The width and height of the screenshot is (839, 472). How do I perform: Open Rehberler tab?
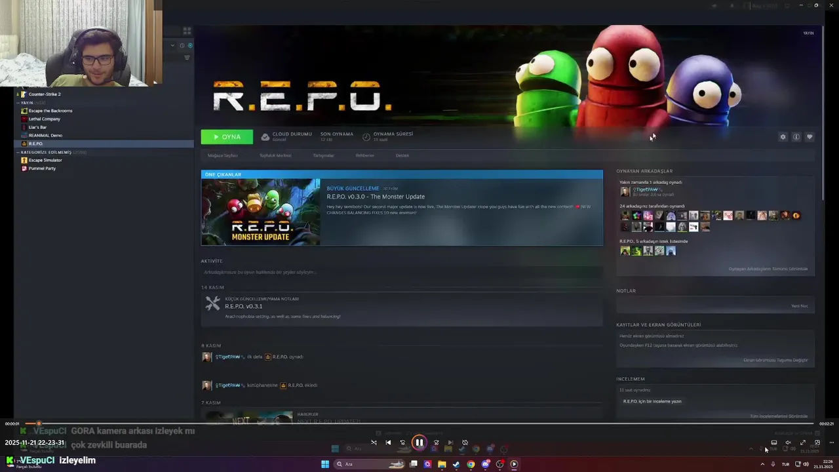coord(364,155)
